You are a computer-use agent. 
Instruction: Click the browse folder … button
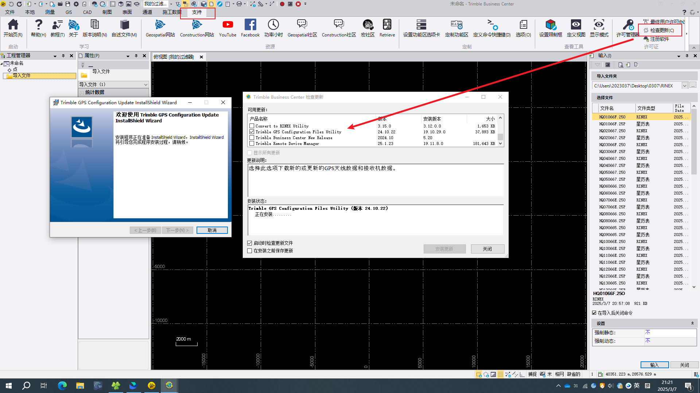[693, 85]
